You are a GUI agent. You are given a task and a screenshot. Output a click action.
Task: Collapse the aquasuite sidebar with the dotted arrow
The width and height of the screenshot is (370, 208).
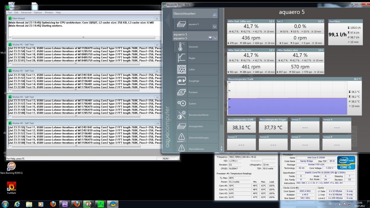click(168, 20)
